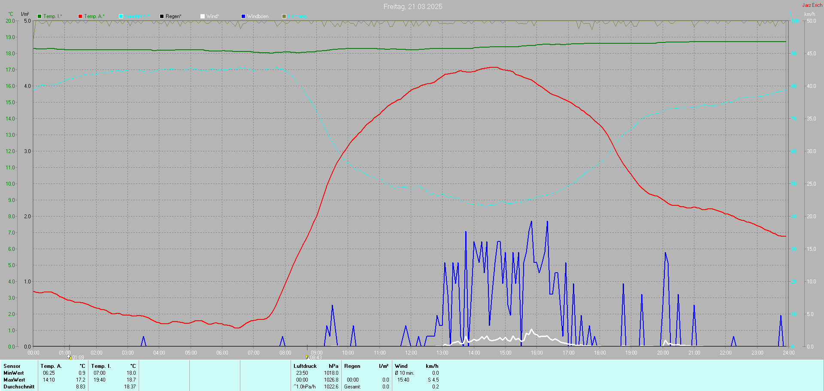The height and width of the screenshot is (391, 824).
Task: Click the Wind column header in table
Action: tap(401, 366)
